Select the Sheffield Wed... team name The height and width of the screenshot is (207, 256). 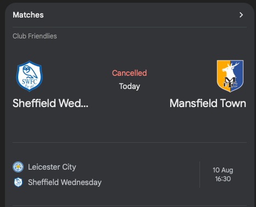51,103
